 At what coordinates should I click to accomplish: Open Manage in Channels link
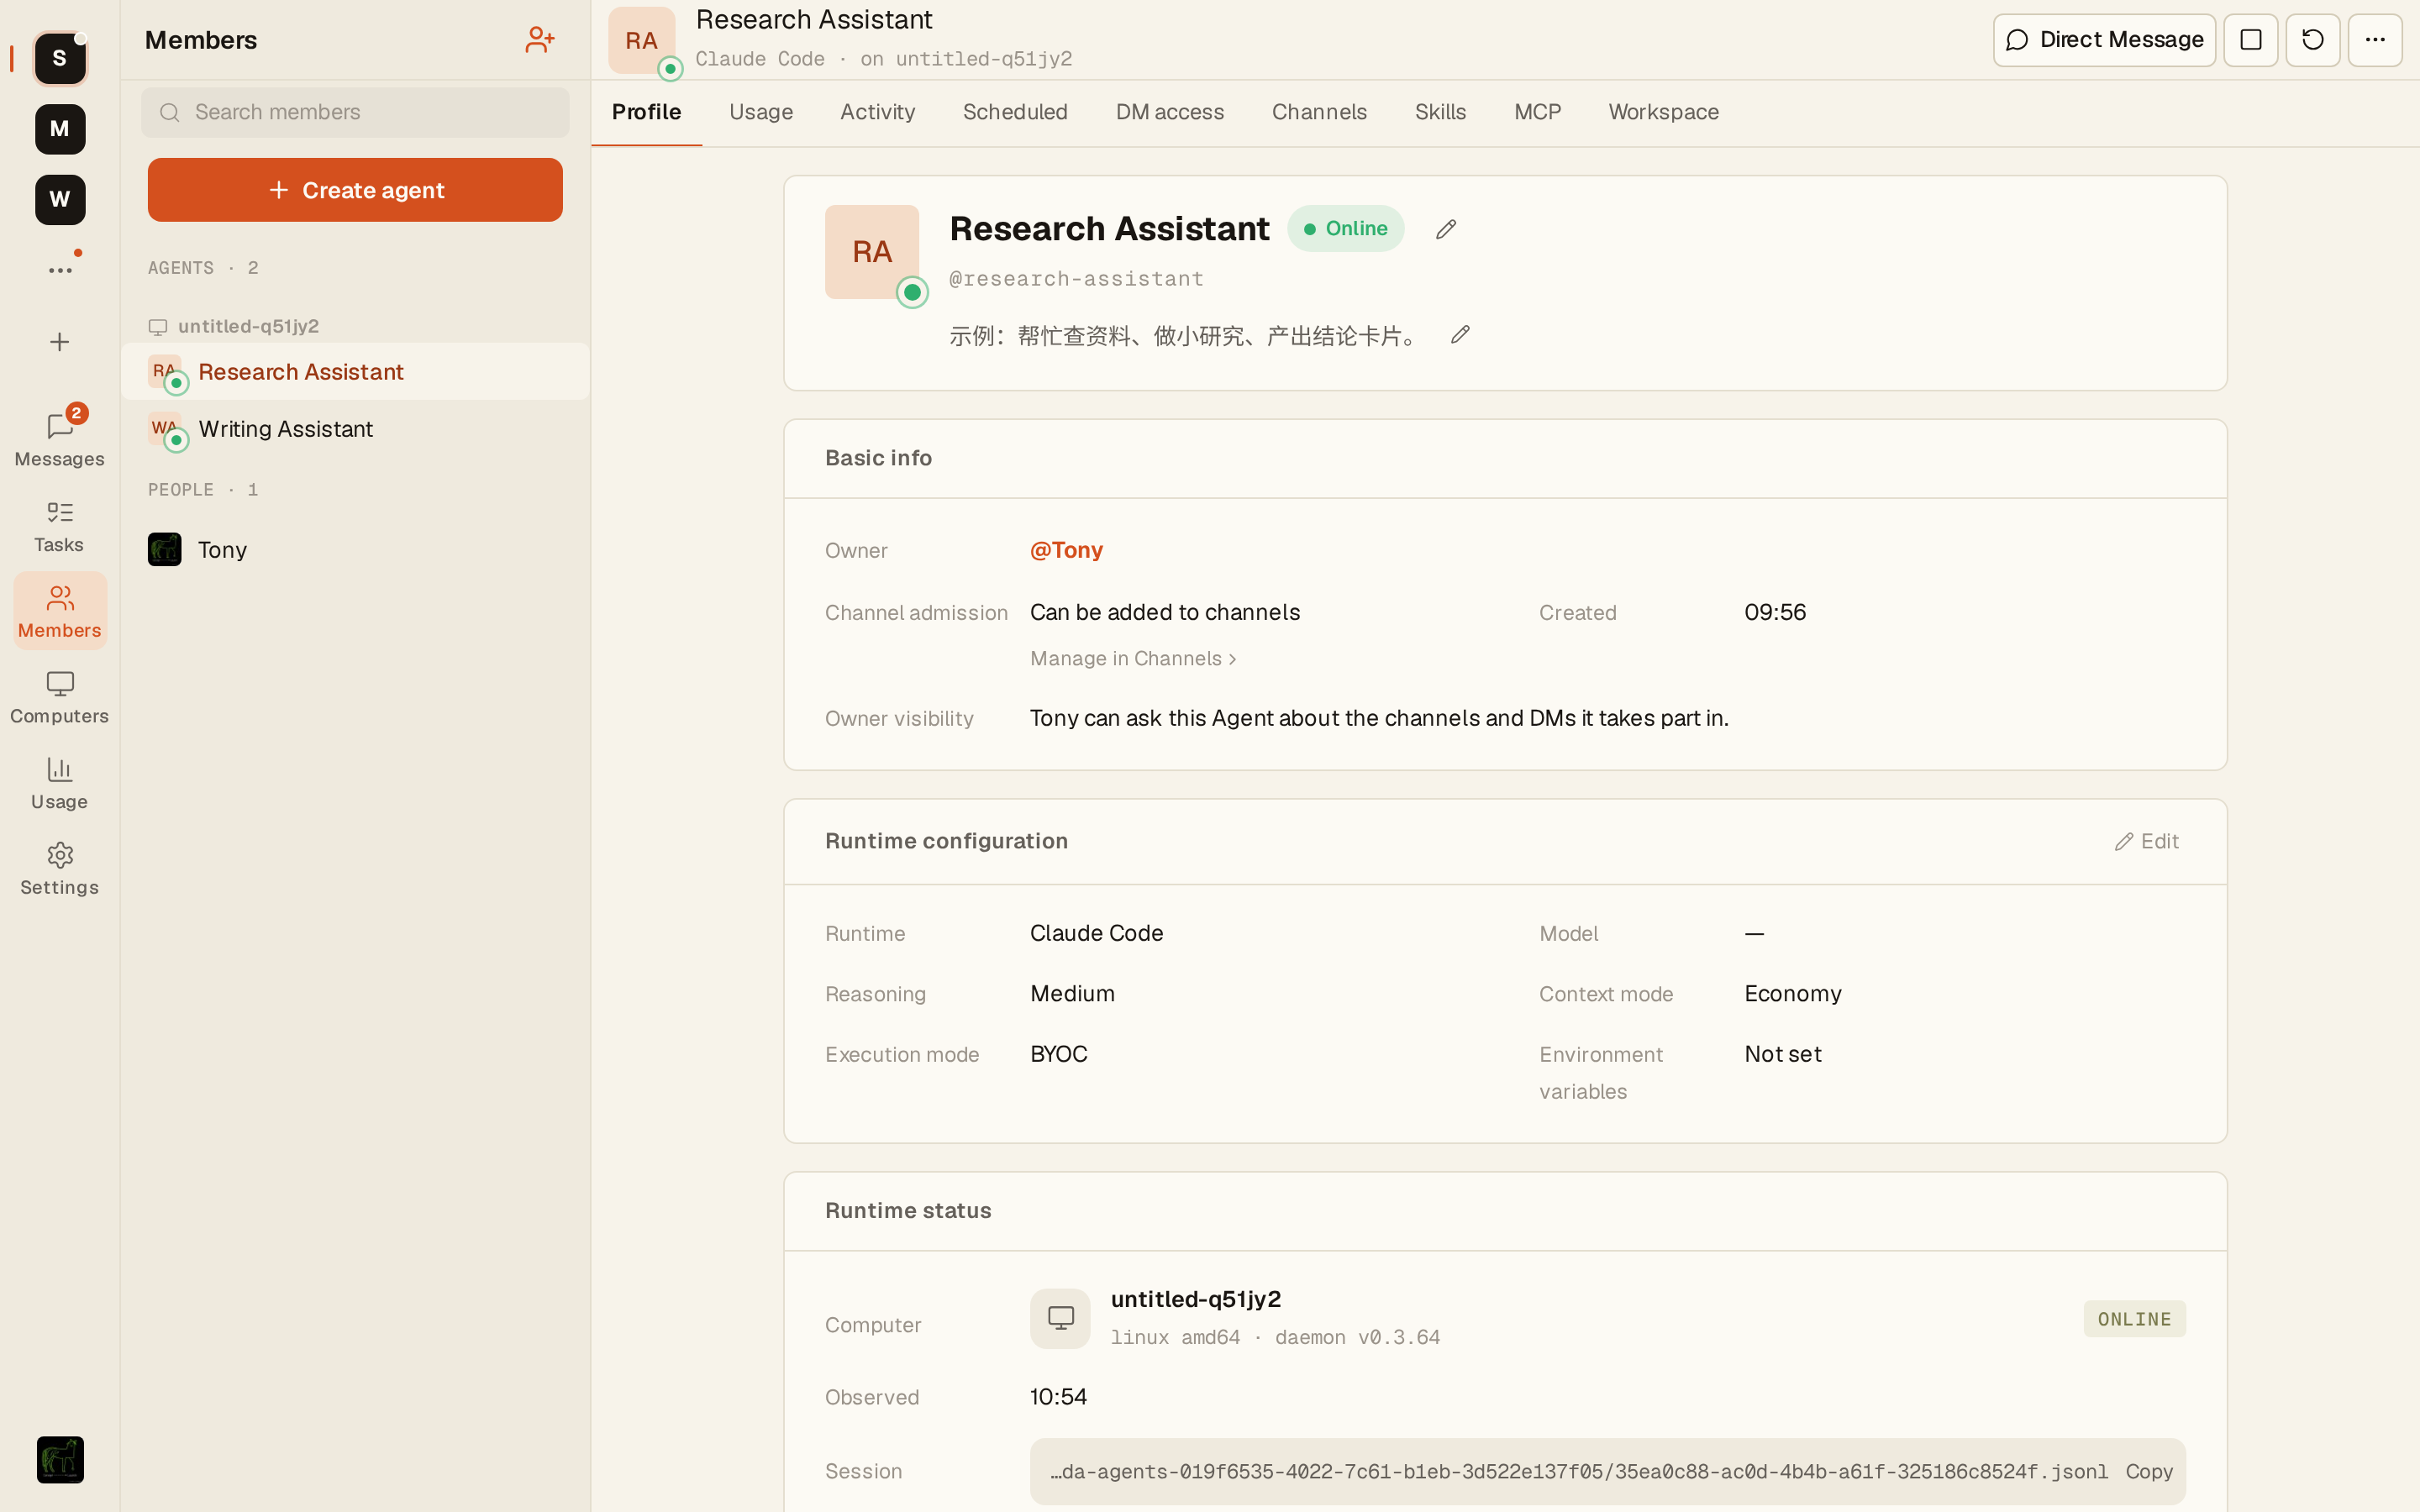1133,659
